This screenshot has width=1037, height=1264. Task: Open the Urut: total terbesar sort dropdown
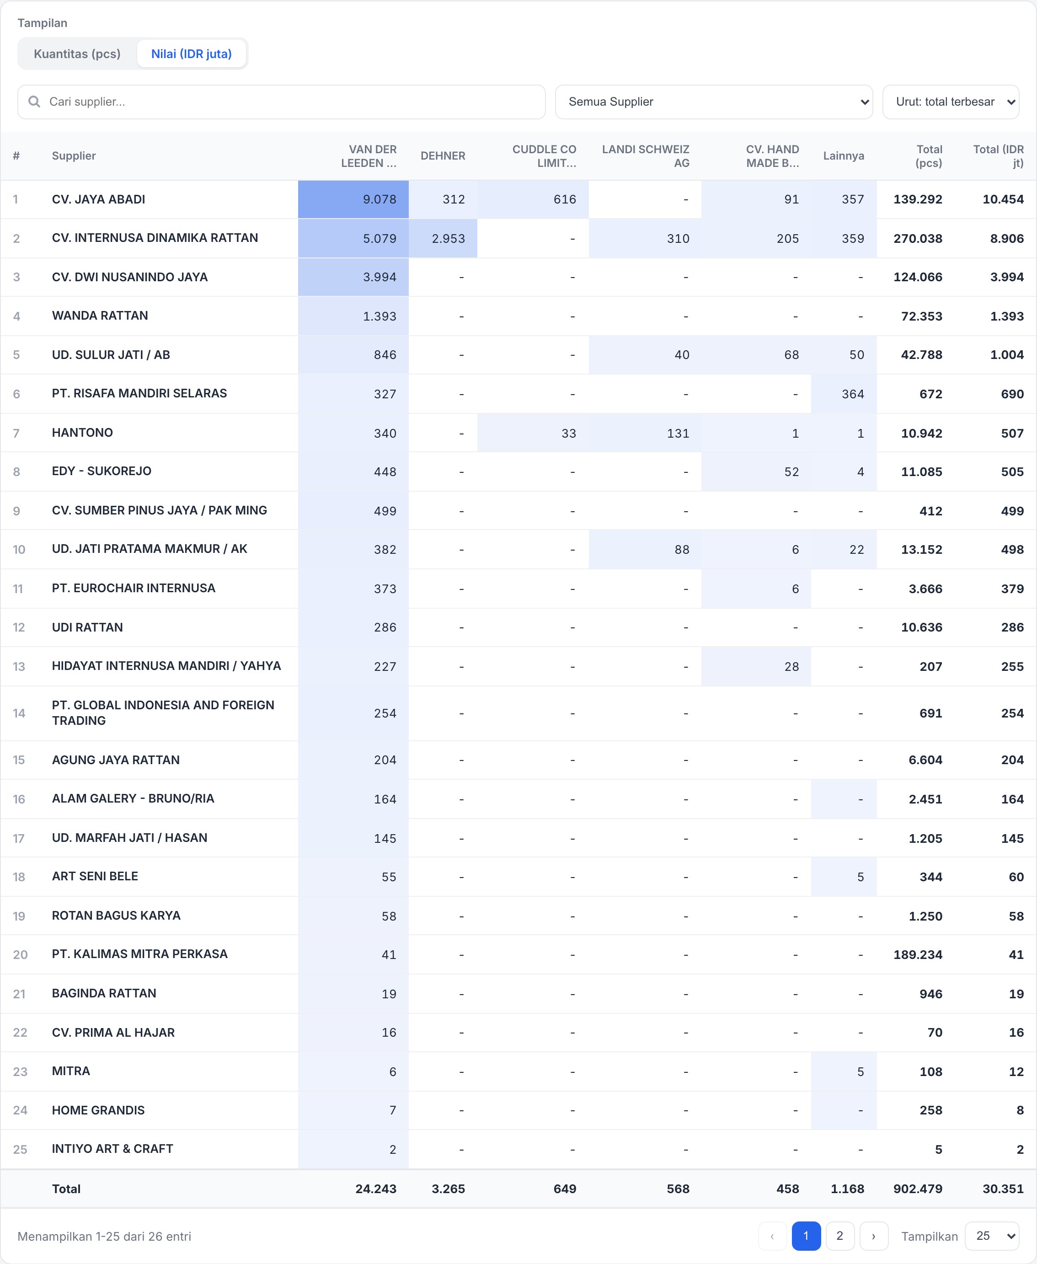click(951, 102)
